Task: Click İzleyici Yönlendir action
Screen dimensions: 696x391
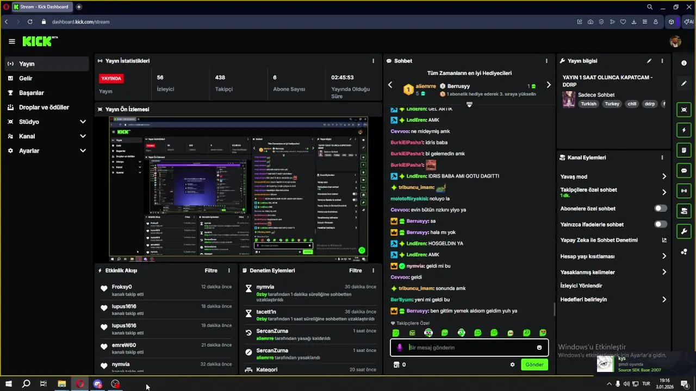Action: click(581, 286)
